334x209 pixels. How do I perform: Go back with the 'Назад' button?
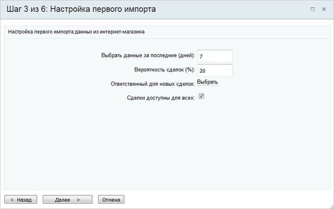pos(21,200)
